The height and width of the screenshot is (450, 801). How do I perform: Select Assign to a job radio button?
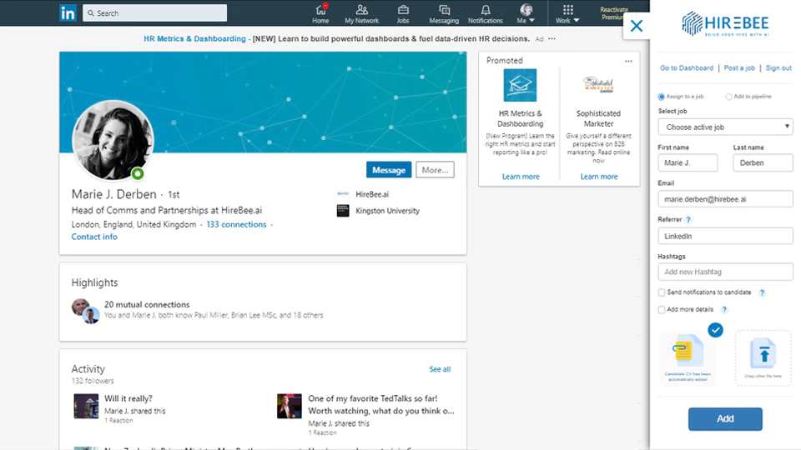point(662,97)
